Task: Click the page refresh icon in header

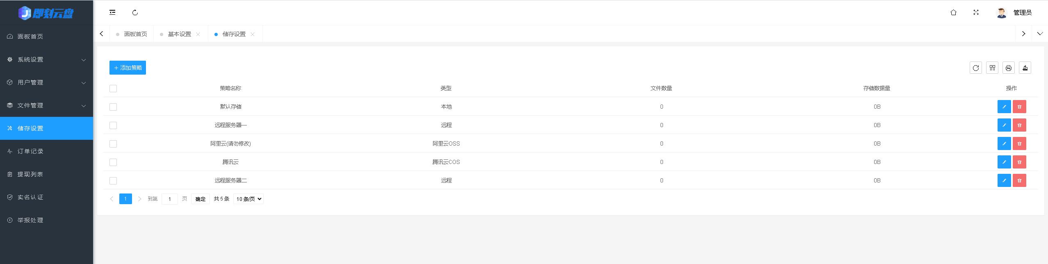Action: click(x=135, y=13)
